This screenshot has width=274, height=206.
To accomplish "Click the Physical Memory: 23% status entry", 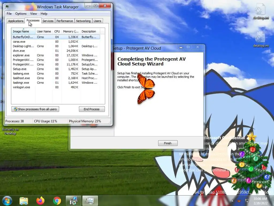I will pos(85,121).
